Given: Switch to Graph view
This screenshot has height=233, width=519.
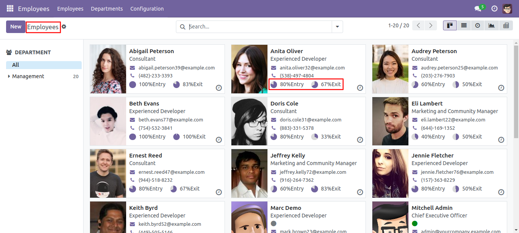Looking at the screenshot, I should pyautogui.click(x=492, y=25).
